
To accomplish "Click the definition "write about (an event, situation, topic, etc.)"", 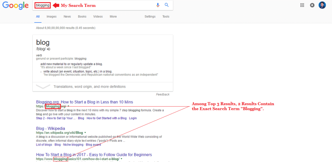I will coord(78,71).
